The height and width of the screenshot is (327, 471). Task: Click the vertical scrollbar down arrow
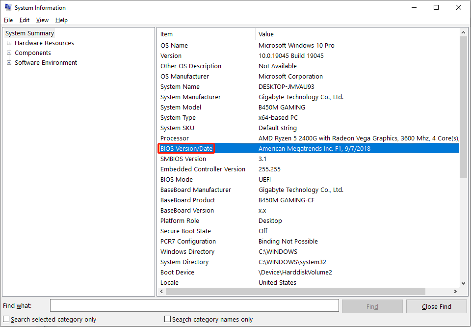[463, 282]
